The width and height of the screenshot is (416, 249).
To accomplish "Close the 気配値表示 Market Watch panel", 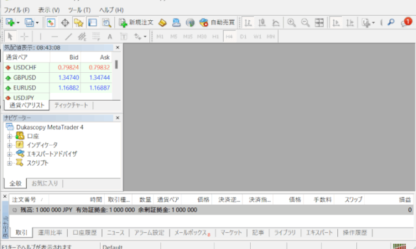I will (118, 47).
